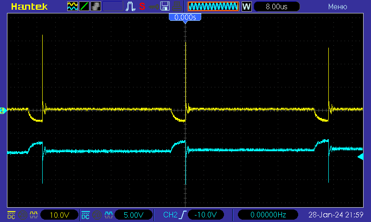The image size is (371, 222).
Task: Open the Меню button
Action: [338, 6]
